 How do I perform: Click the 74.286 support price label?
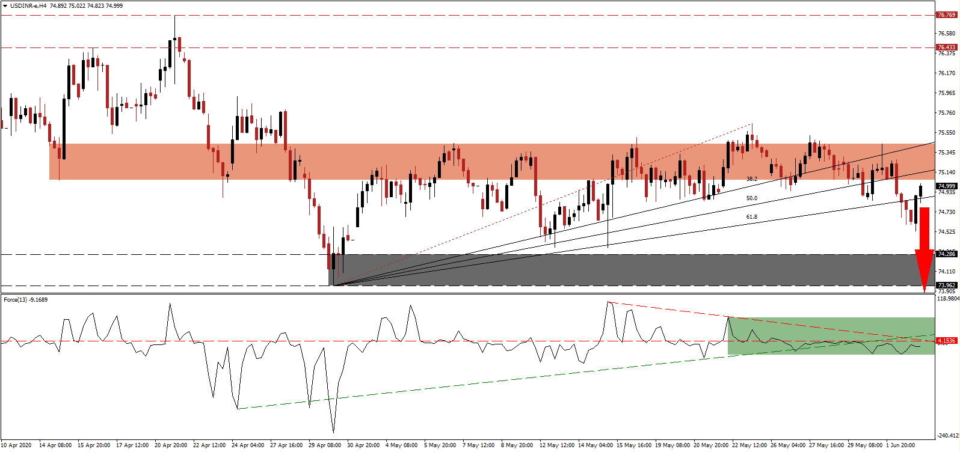click(x=946, y=254)
